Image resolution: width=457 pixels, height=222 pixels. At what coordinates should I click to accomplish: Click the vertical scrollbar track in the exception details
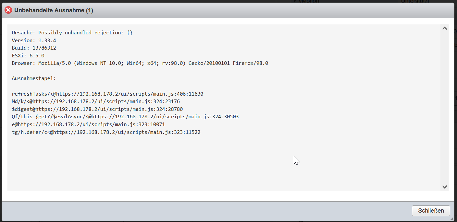coord(445,108)
